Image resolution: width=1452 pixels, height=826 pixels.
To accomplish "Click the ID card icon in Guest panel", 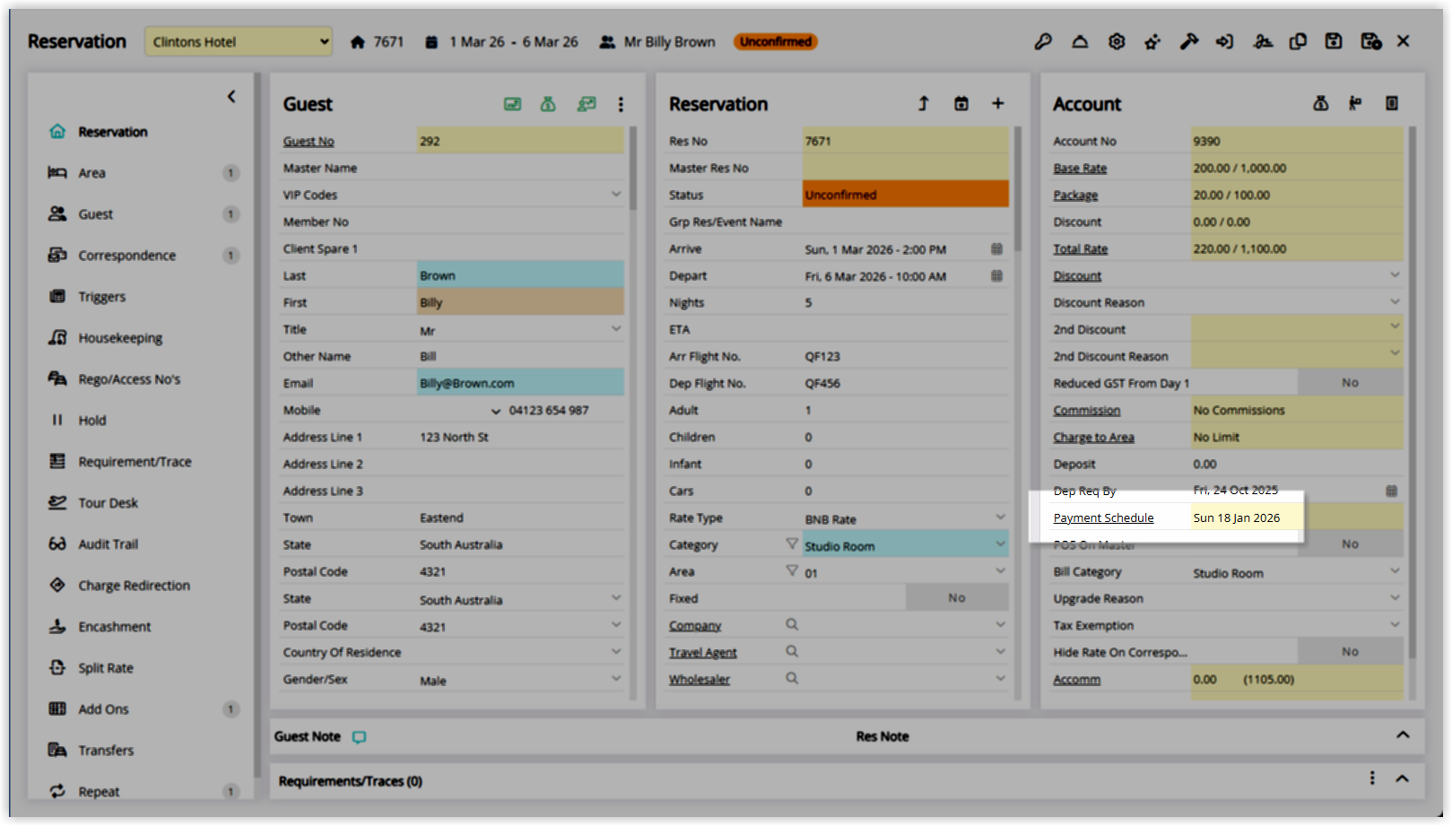I will coord(512,104).
